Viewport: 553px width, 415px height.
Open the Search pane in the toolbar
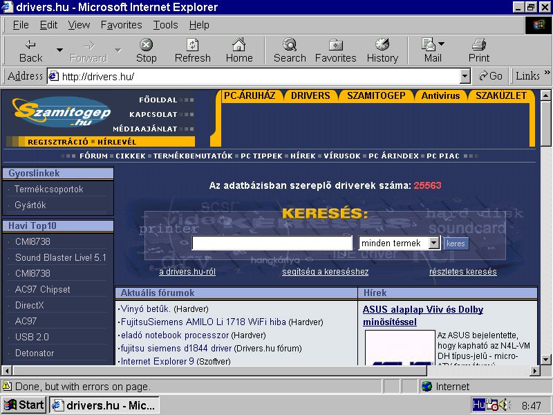coord(290,51)
